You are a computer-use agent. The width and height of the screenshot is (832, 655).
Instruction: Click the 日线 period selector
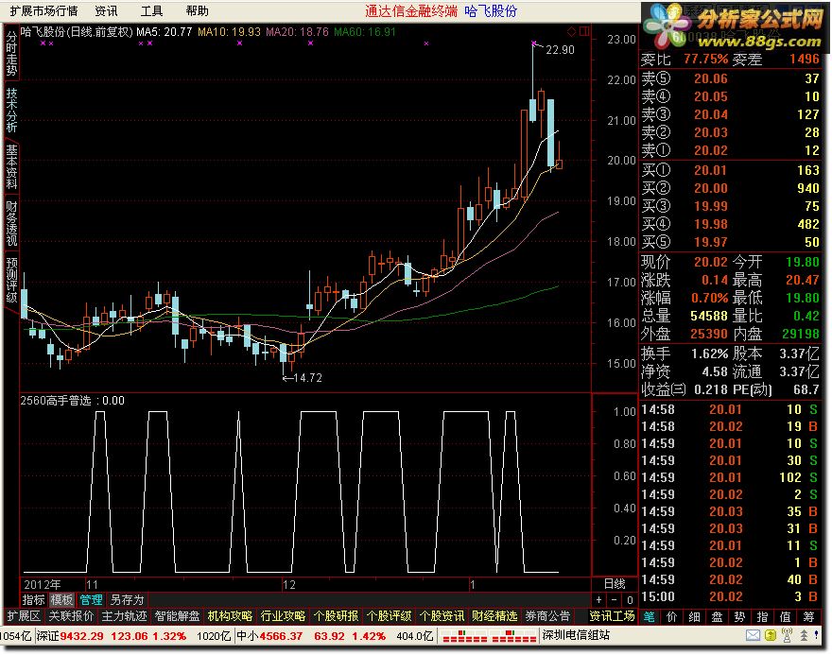[615, 583]
